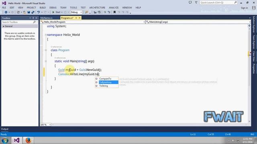Open the EDIT menu
Viewport: 257px width, 144px height.
click(12, 8)
